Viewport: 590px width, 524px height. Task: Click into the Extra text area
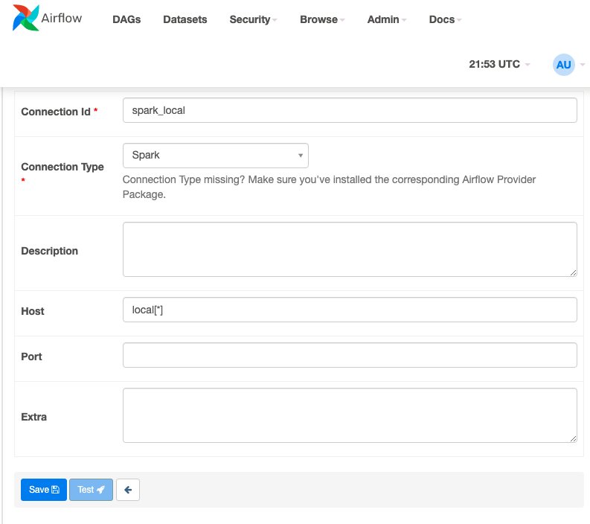[x=350, y=415]
